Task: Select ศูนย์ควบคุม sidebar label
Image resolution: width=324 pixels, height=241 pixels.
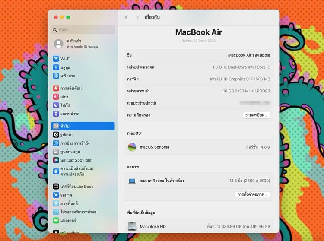Action: [x=70, y=152]
